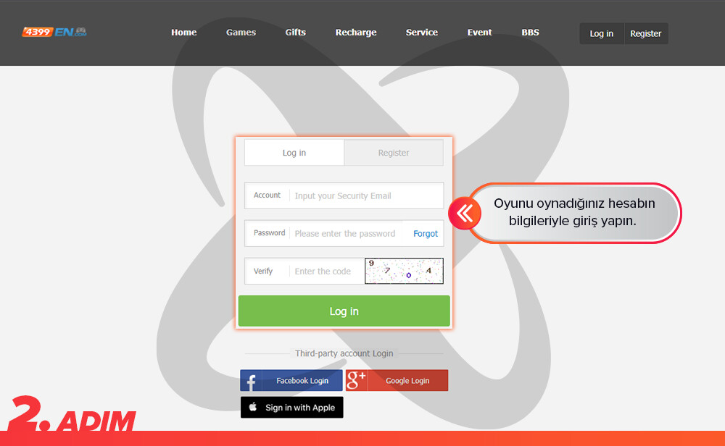Open the Home menu item

pyautogui.click(x=183, y=33)
